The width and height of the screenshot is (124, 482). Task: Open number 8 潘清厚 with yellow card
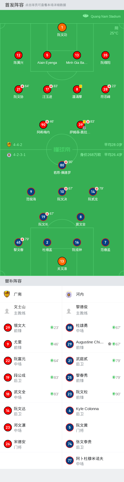tap(77, 89)
